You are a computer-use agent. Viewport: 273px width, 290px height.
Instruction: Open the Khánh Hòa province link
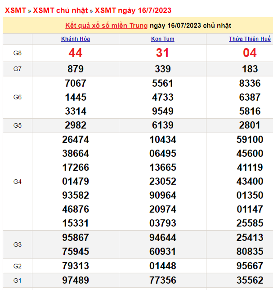pyautogui.click(x=76, y=39)
